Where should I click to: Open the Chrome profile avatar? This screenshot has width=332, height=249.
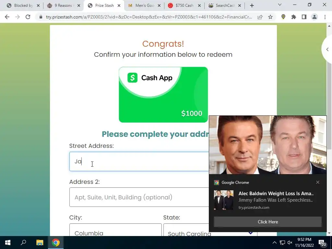pos(314,17)
